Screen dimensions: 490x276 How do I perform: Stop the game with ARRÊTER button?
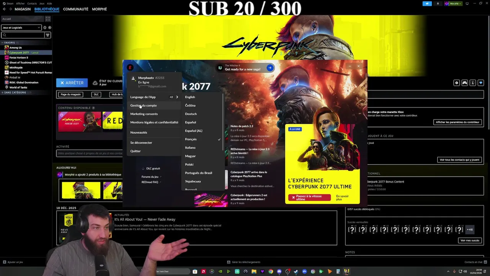click(x=71, y=82)
